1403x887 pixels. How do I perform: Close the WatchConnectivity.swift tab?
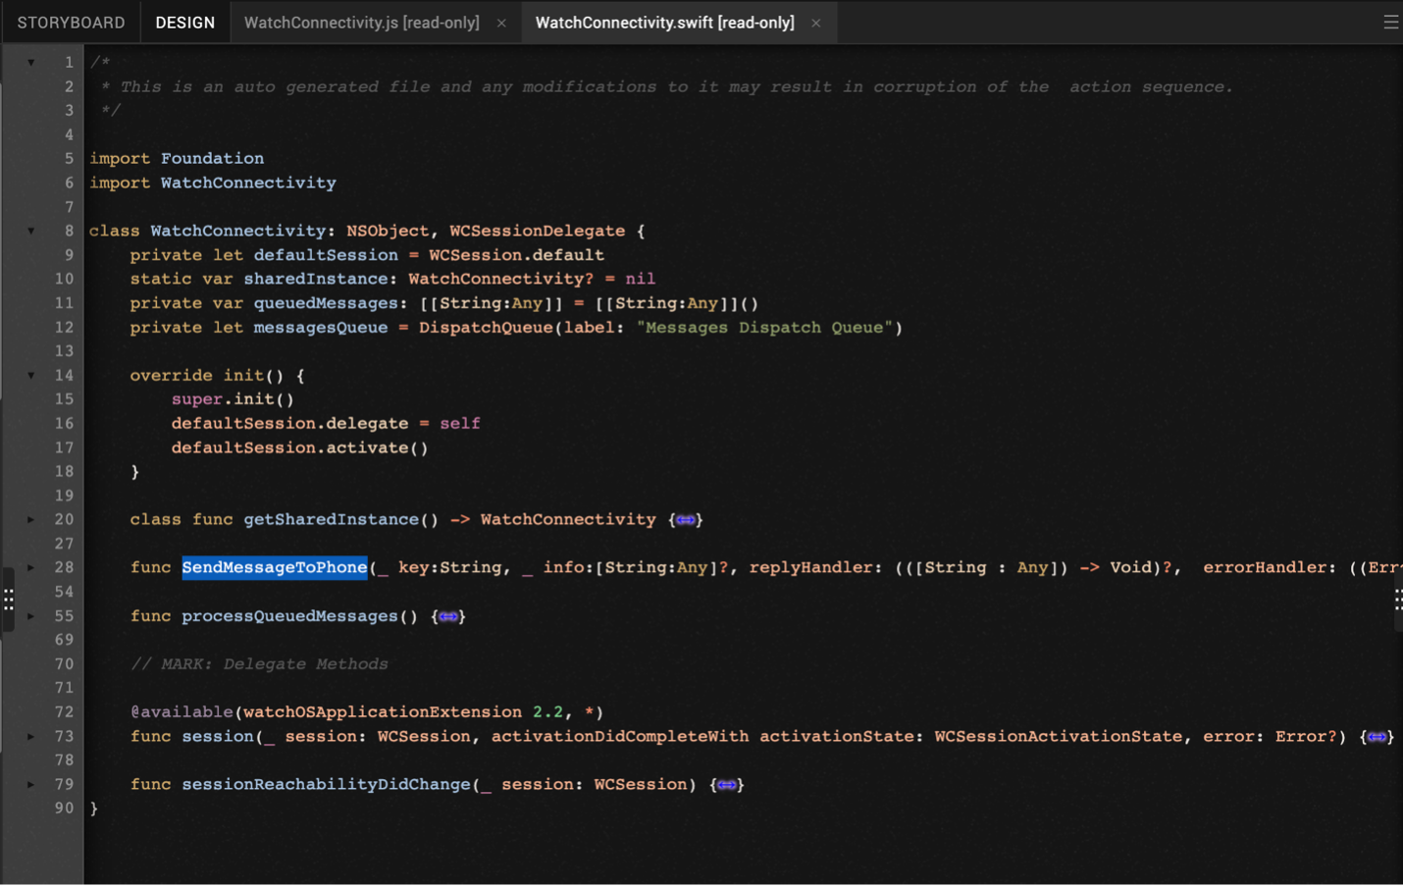[x=815, y=23]
